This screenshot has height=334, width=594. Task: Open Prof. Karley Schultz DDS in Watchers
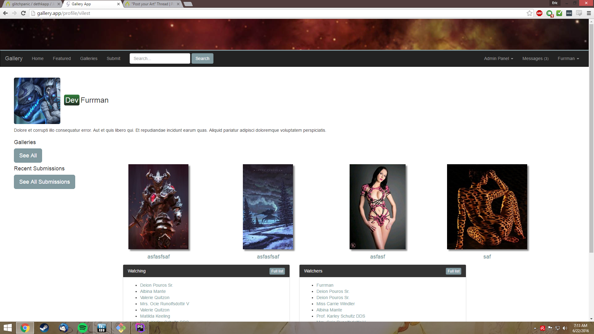pos(341,316)
